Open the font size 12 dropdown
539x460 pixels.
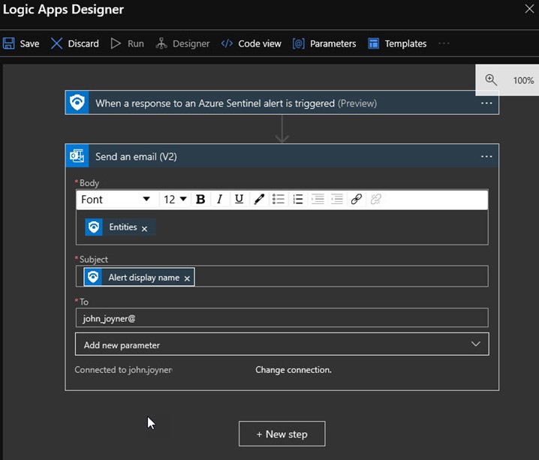coord(175,200)
